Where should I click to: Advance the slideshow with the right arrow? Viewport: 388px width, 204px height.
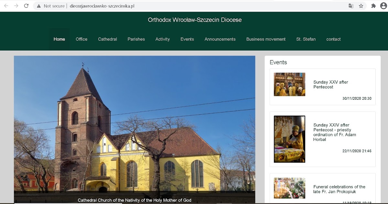pyautogui.click(x=247, y=148)
